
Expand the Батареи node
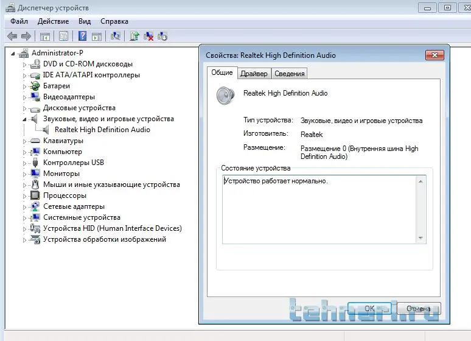tap(24, 86)
